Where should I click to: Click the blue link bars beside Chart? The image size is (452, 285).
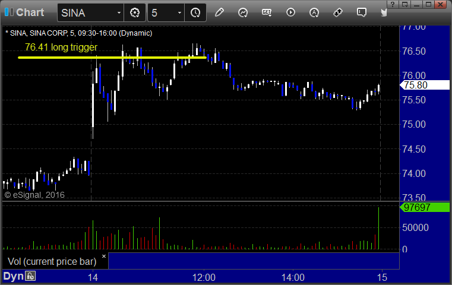tap(9, 12)
